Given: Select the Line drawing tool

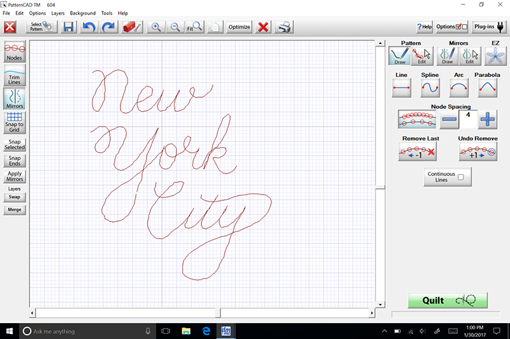Looking at the screenshot, I should [x=402, y=88].
